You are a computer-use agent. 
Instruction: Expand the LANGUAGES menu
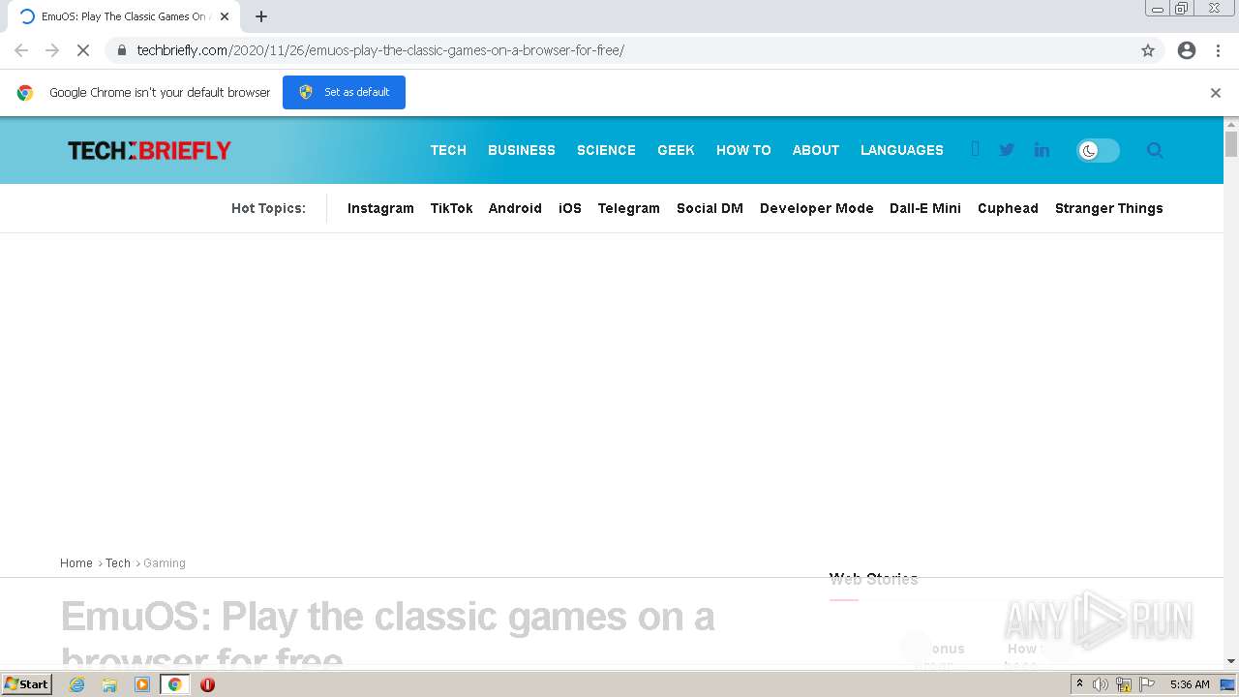click(902, 150)
